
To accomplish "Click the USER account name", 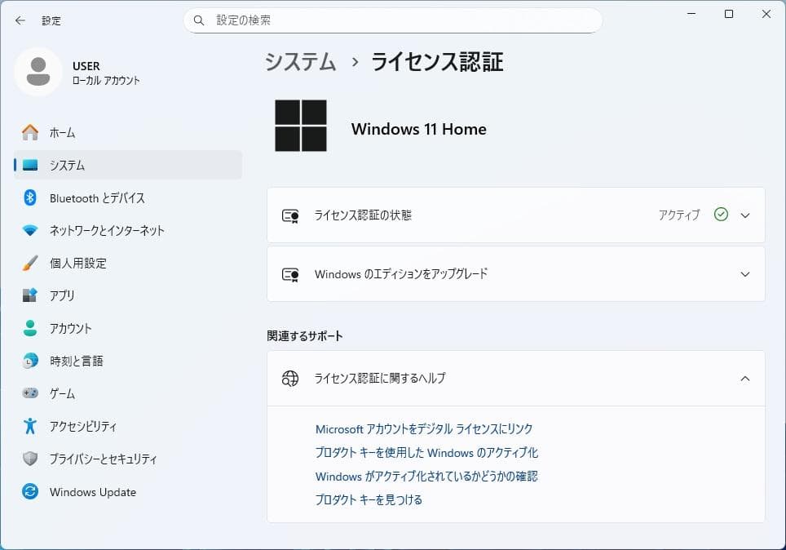I will (86, 66).
